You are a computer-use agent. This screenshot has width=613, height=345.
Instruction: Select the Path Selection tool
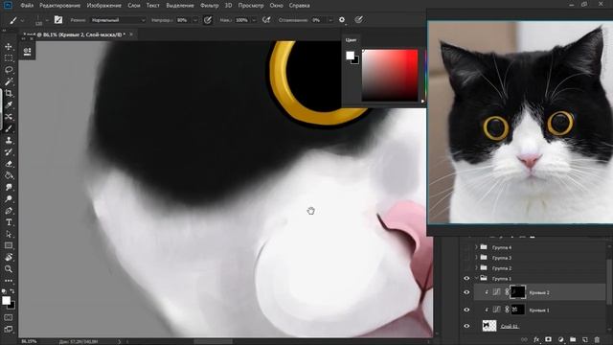click(x=9, y=234)
